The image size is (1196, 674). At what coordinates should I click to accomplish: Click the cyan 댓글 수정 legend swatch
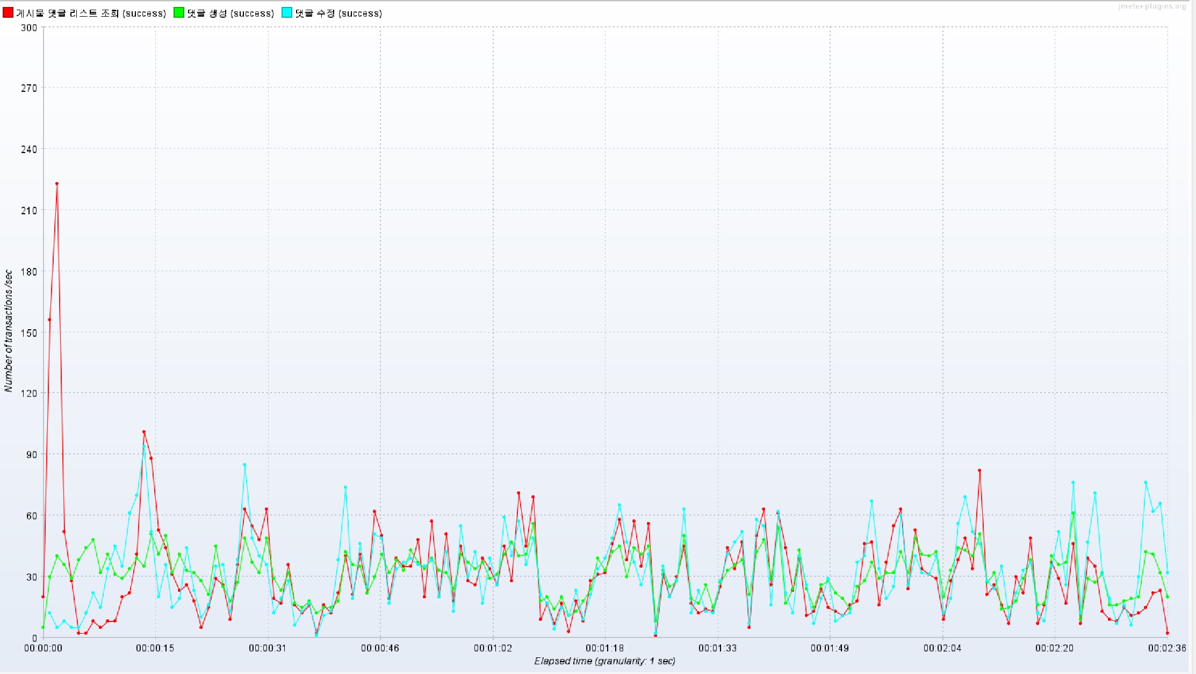coord(287,13)
